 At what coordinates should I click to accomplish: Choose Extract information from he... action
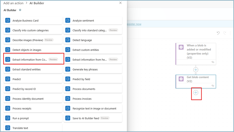93,59
